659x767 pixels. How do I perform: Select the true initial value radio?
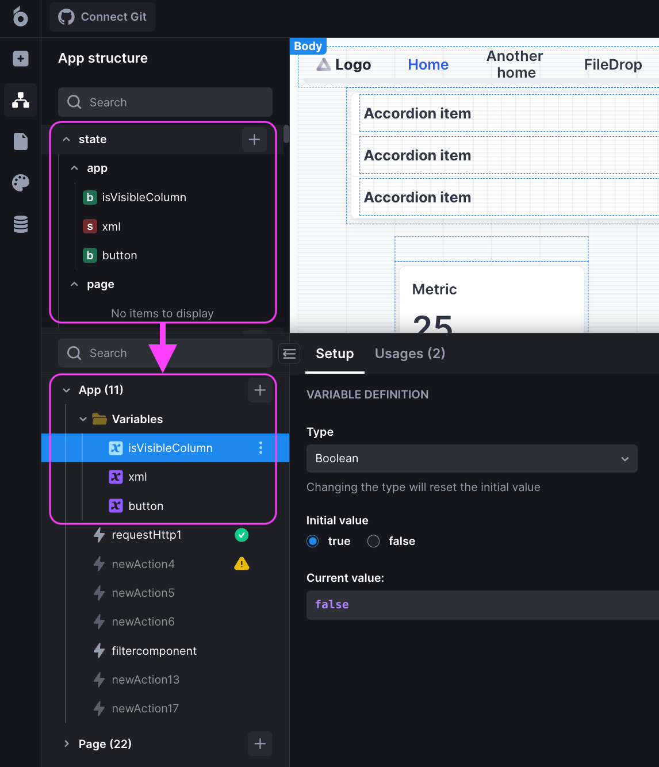[x=313, y=541]
